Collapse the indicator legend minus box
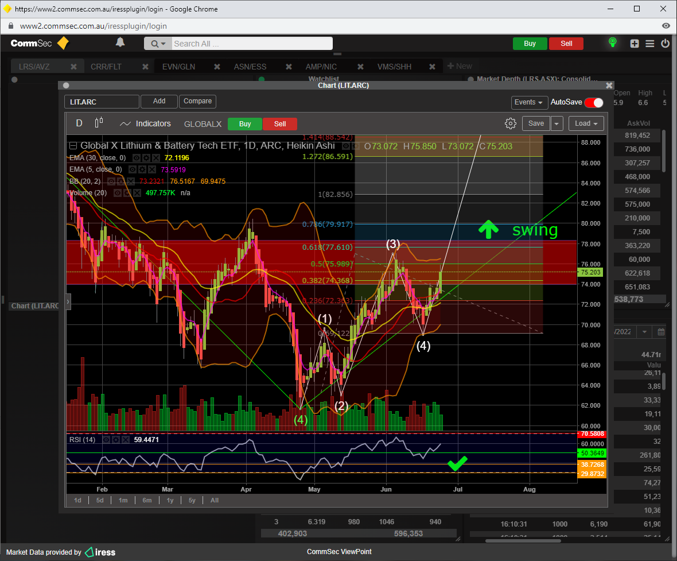This screenshot has height=561, width=677. coord(73,146)
